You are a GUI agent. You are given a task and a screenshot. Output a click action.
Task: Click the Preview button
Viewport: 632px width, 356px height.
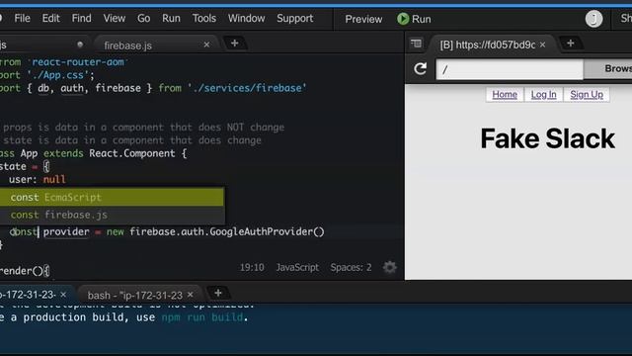pos(363,19)
